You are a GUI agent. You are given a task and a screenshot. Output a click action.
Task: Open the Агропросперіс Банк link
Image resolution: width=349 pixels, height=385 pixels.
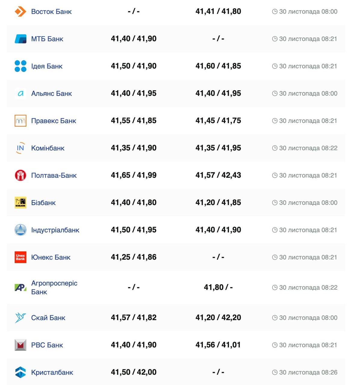pos(54,288)
